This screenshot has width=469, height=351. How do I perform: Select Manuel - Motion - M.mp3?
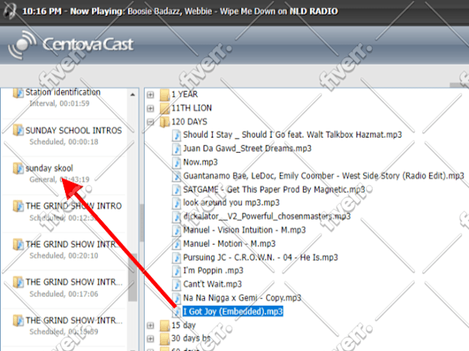point(229,244)
